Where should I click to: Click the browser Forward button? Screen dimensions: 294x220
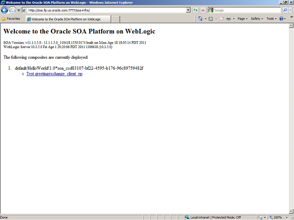tap(12, 10)
